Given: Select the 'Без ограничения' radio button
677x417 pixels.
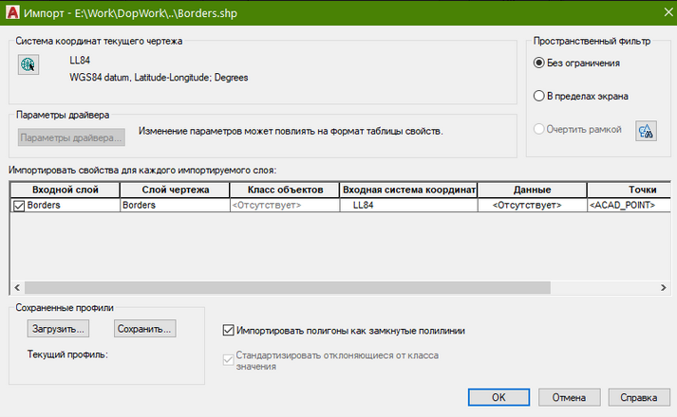Looking at the screenshot, I should 540,63.
